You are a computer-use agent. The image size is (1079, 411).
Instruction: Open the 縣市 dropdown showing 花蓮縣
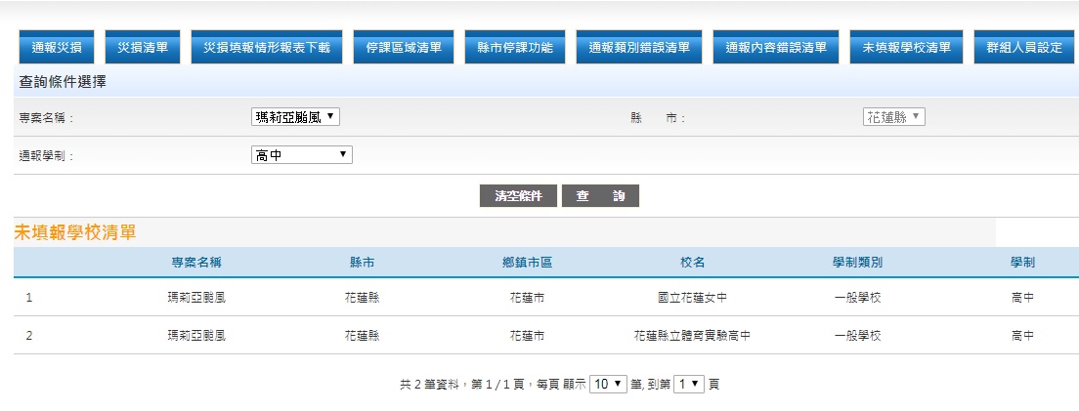pos(893,117)
